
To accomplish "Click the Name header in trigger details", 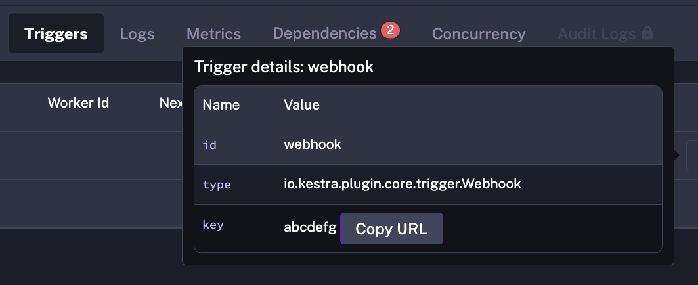I will (221, 105).
